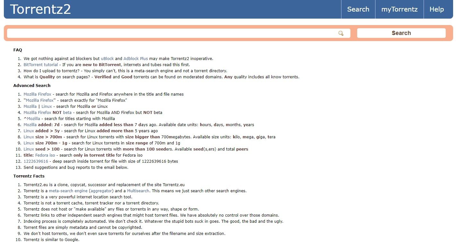Click 'Linux' link in 'seed > 100' example
The image size is (456, 242).
coord(29,149)
